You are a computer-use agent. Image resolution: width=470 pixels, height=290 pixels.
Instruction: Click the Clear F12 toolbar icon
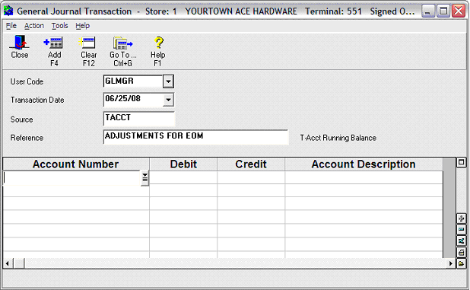(88, 50)
